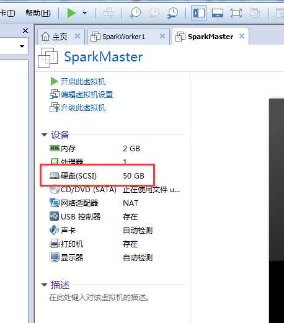This screenshot has height=323, width=284.
Task: Click the 网络适配器 network adapter row
Action: (x=94, y=203)
